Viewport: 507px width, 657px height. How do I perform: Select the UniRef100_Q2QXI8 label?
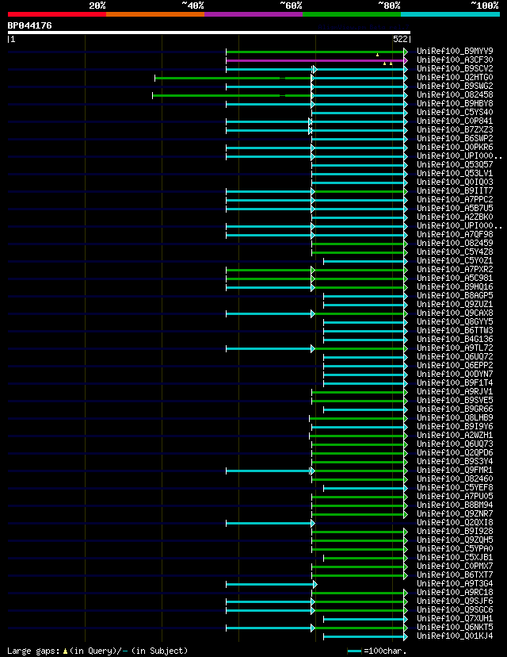pyautogui.click(x=455, y=522)
